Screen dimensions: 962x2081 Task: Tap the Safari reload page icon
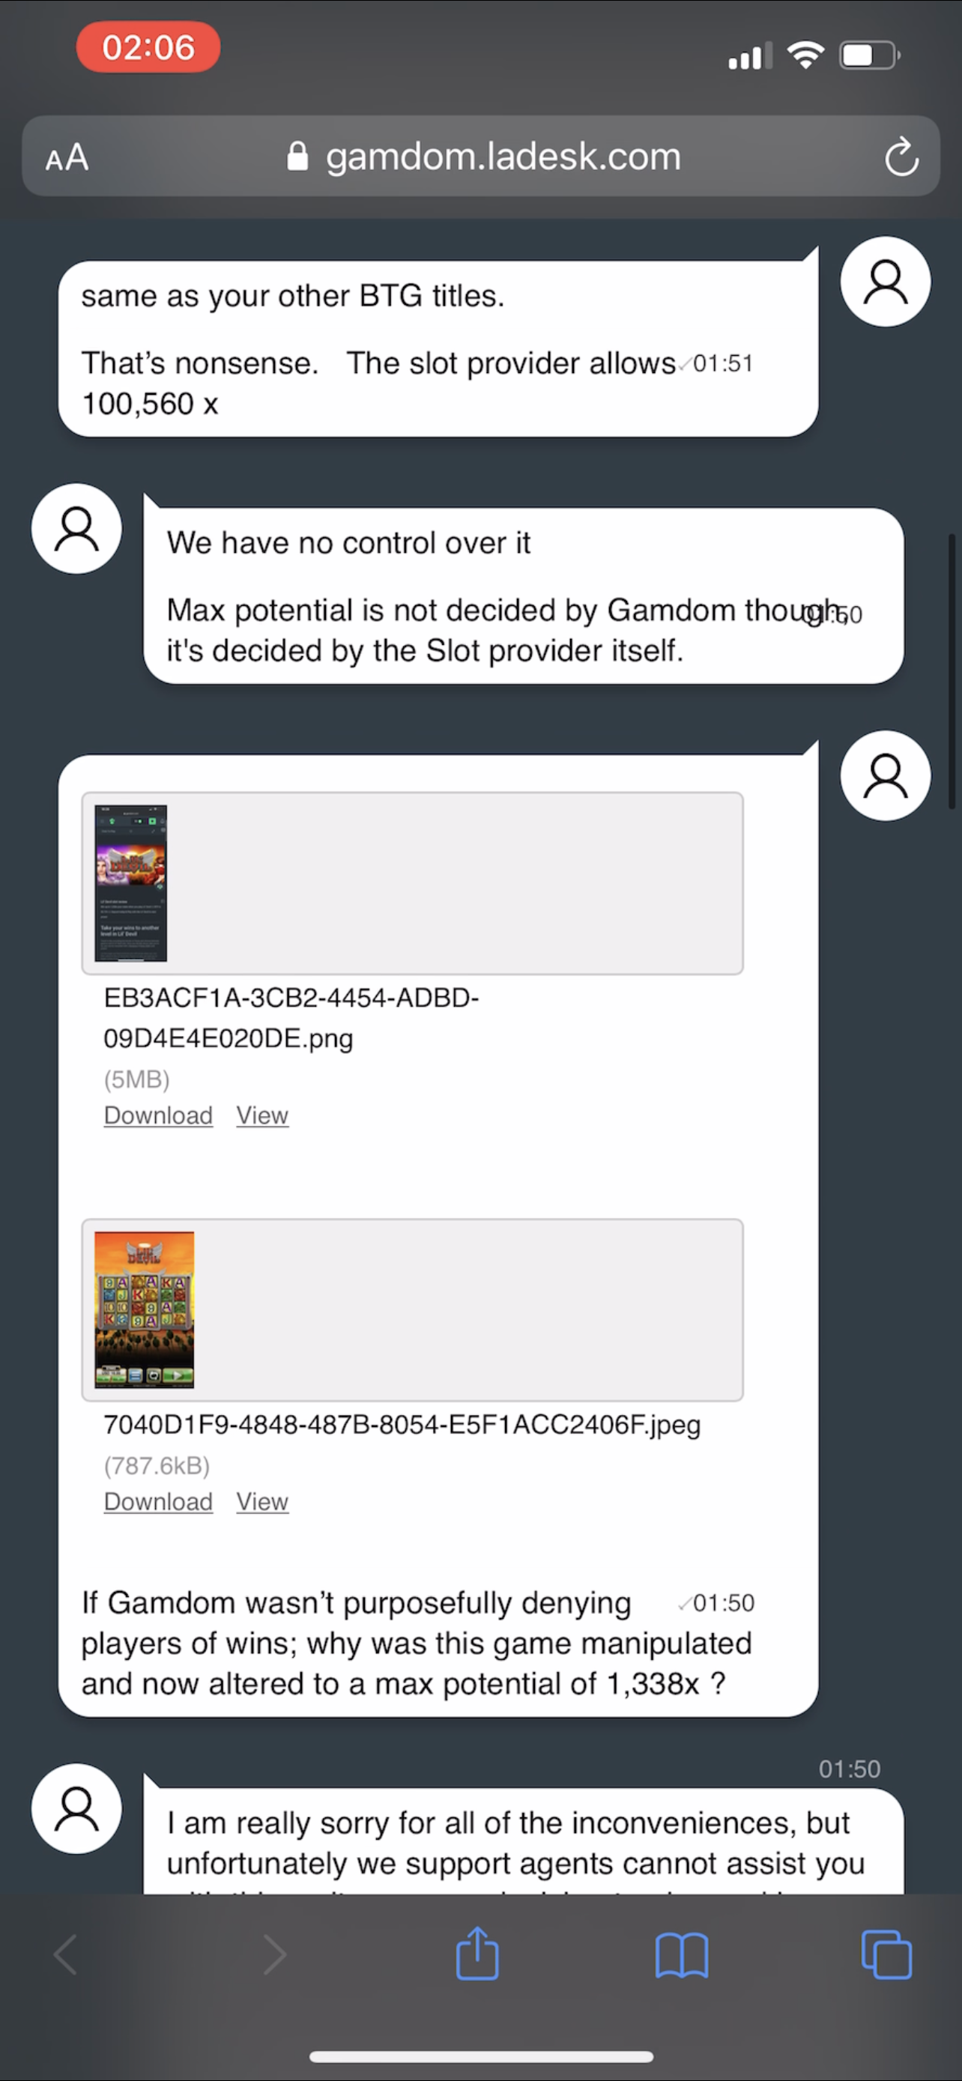point(901,157)
